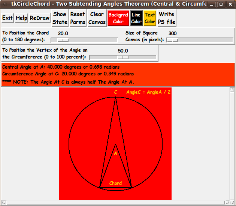Close the tkCircleChord window
Image resolution: width=236 pixels, height=206 pixels.
(230, 4)
